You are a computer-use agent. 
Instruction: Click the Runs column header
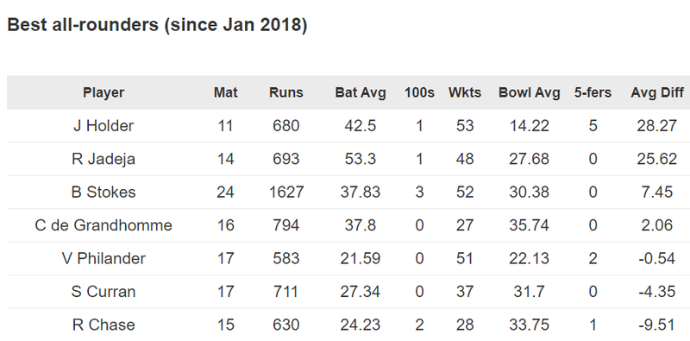[x=286, y=92]
